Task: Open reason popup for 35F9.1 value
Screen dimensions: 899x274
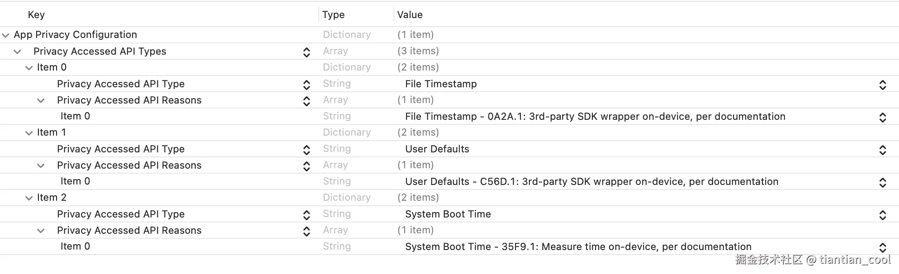Action: [882, 247]
